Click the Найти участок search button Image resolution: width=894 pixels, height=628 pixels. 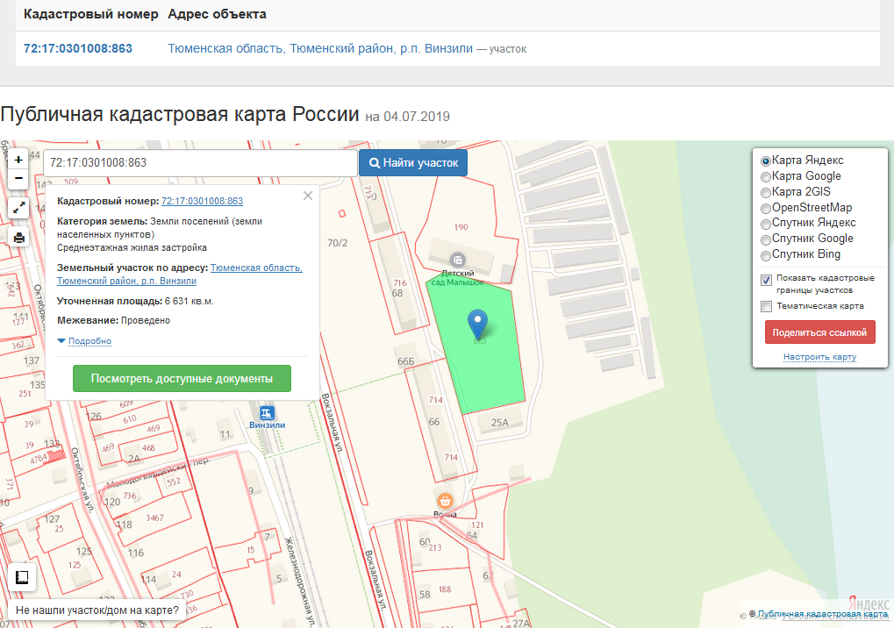tap(413, 163)
